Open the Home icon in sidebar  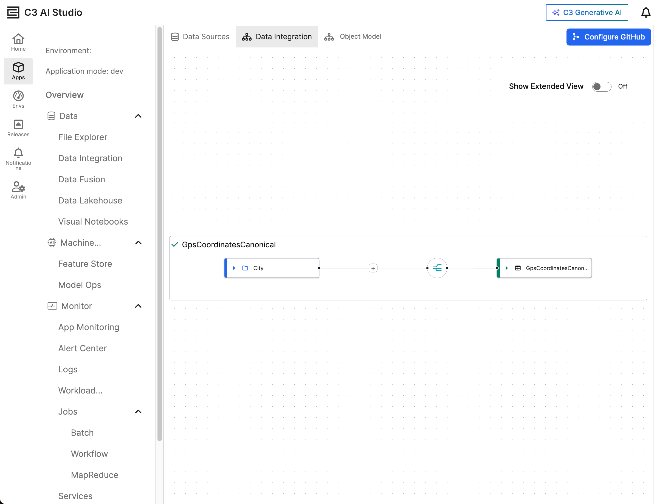tap(18, 42)
